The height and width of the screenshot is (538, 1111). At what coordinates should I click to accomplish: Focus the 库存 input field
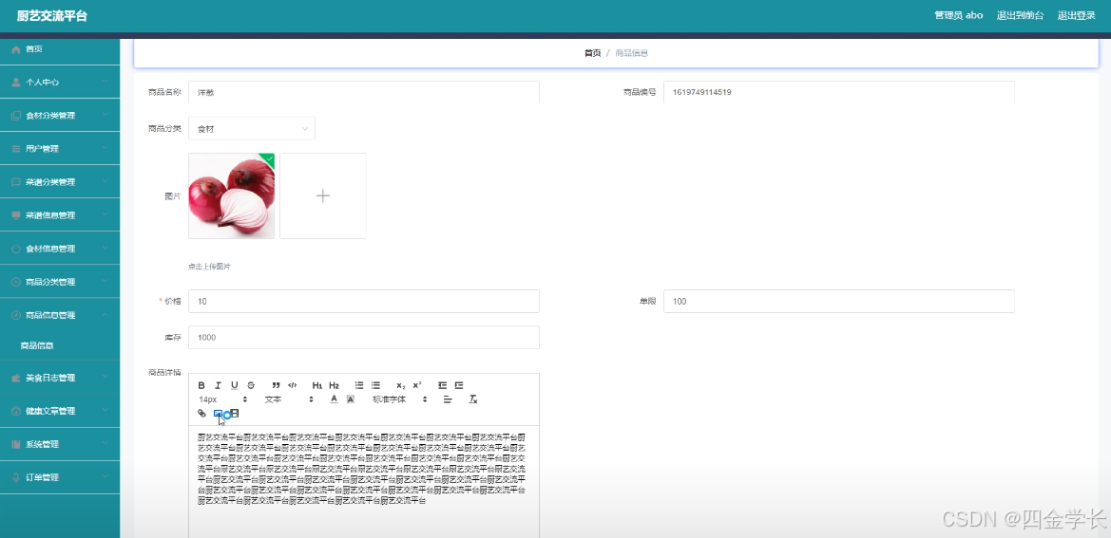363,337
